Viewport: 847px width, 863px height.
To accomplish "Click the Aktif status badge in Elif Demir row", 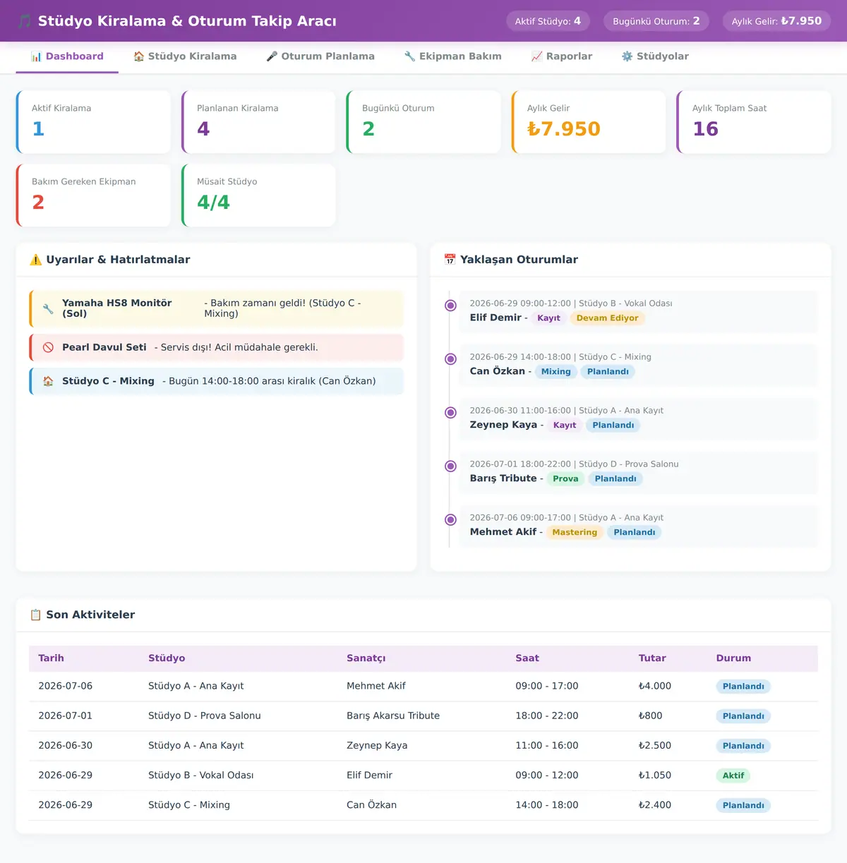I will [x=733, y=776].
